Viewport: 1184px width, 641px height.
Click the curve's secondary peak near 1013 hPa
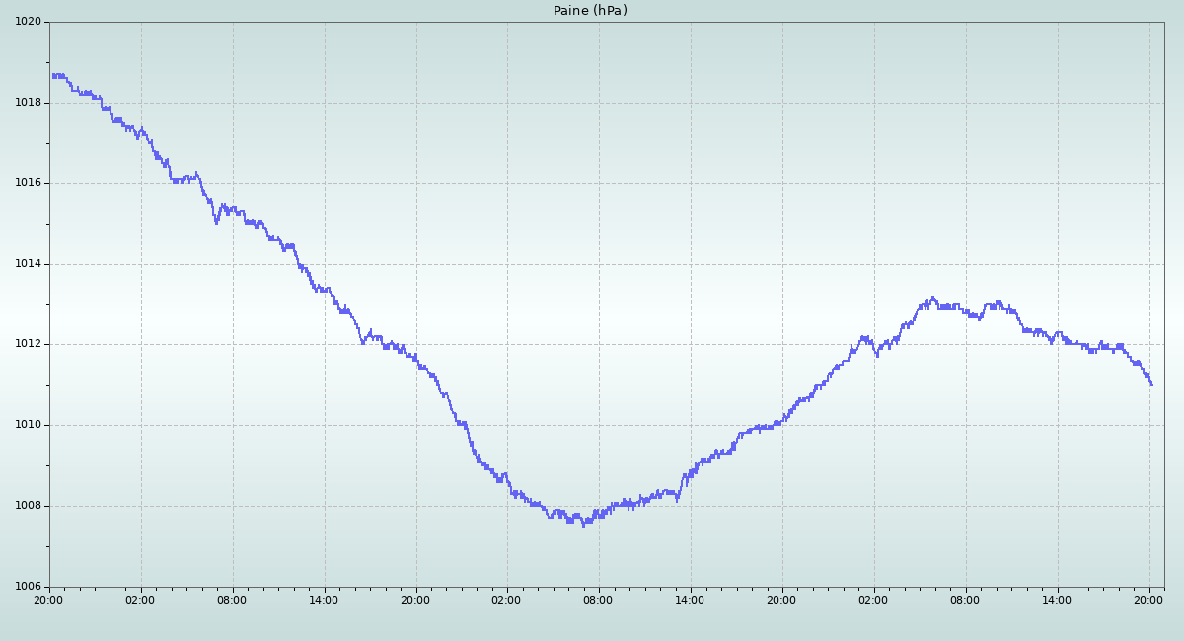pyautogui.click(x=932, y=298)
